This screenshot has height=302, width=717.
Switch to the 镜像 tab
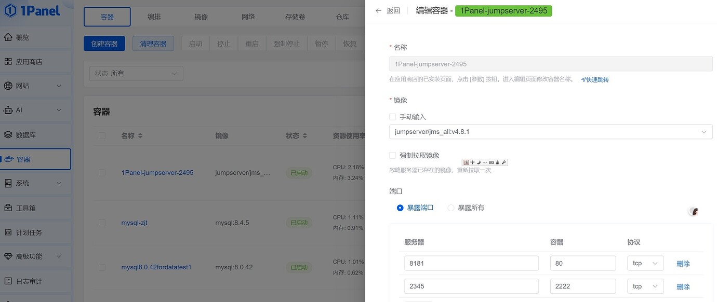[x=201, y=16]
